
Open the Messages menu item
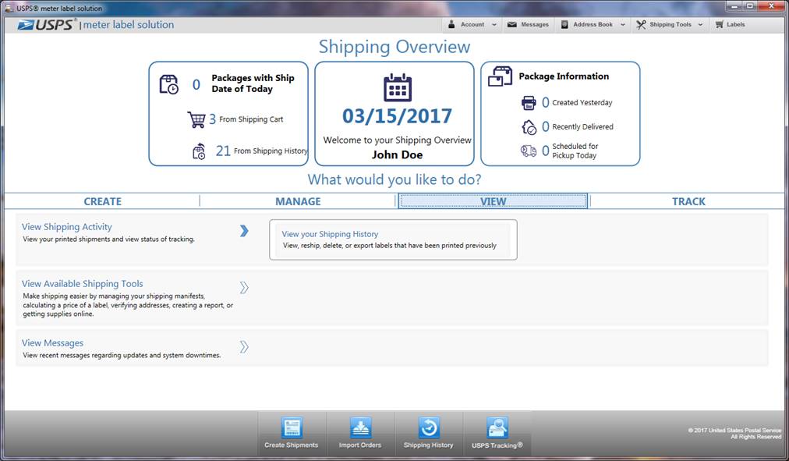[x=529, y=24]
